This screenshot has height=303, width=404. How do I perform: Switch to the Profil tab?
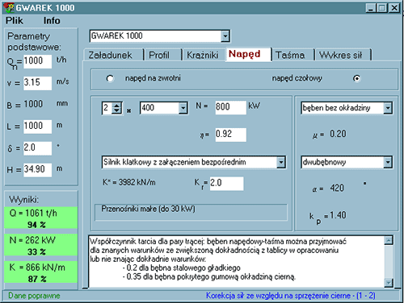pyautogui.click(x=162, y=55)
